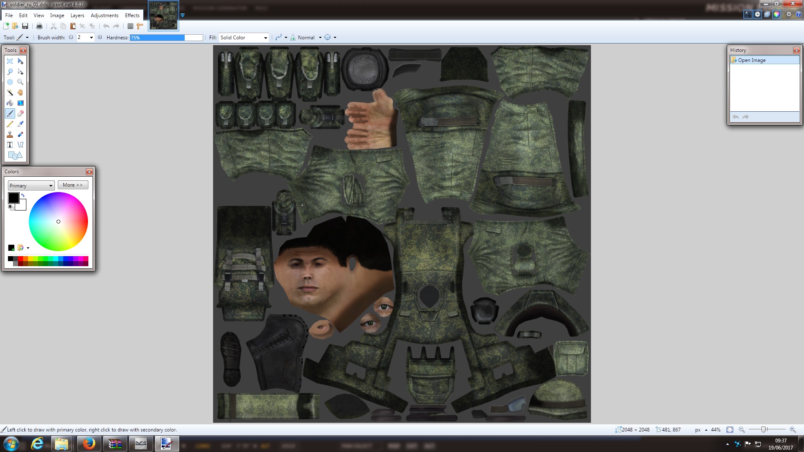Toggle the rulers display

click(x=140, y=26)
